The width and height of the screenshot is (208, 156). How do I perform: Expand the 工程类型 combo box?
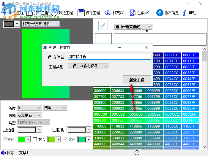point(88,66)
